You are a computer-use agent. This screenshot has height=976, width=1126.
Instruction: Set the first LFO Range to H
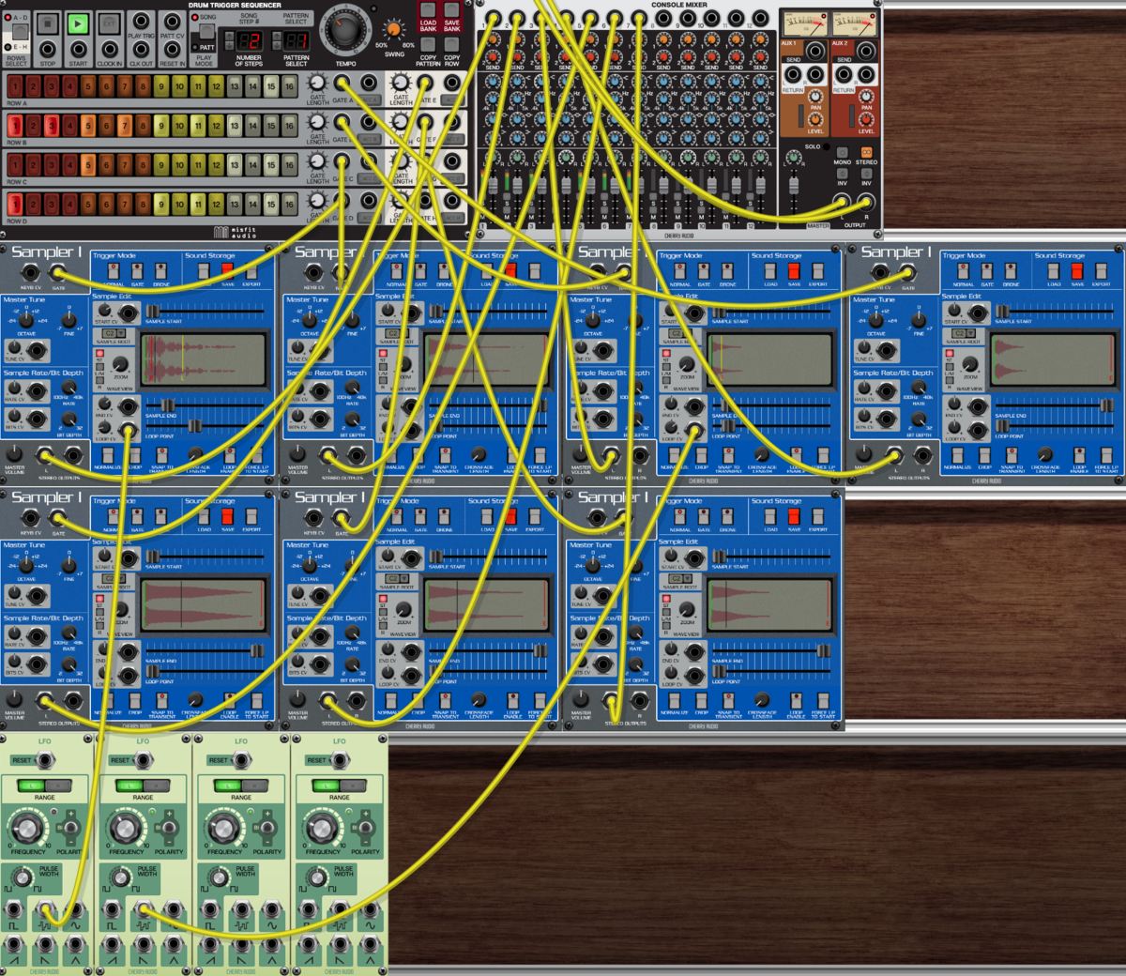coord(58,785)
